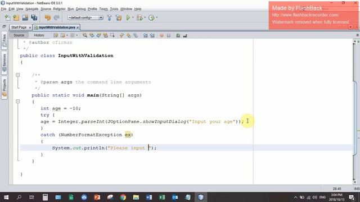Click the Clean and Build Project icon

pyautogui.click(x=119, y=17)
